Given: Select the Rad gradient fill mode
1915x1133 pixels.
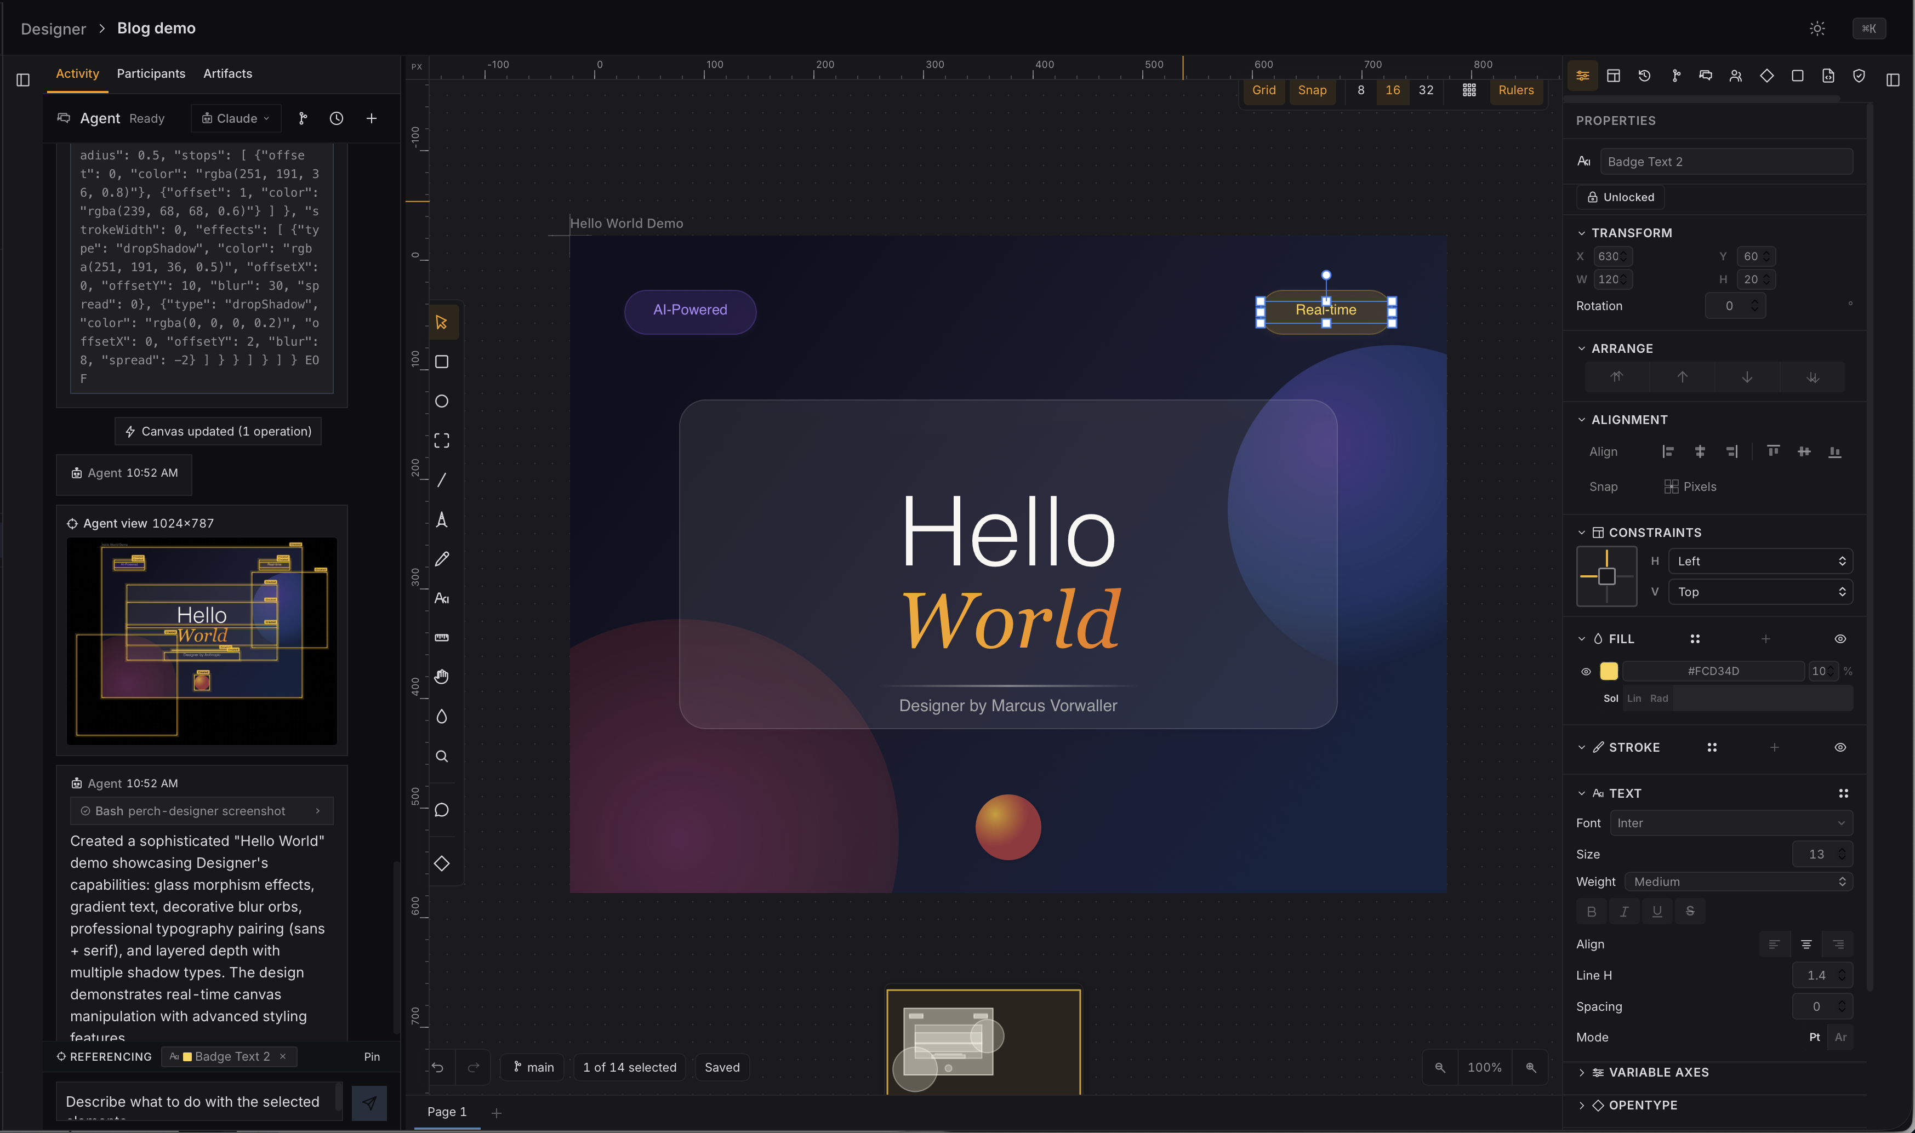Looking at the screenshot, I should pyautogui.click(x=1658, y=699).
